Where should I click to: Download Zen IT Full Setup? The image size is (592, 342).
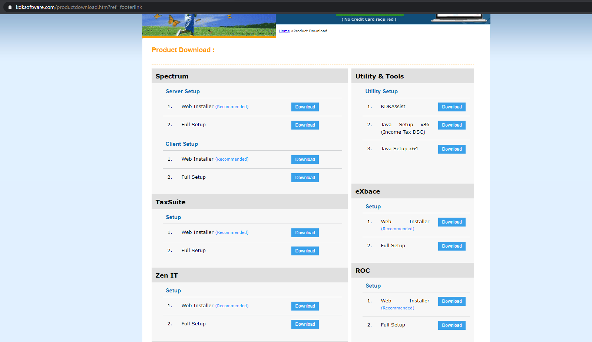pyautogui.click(x=305, y=324)
